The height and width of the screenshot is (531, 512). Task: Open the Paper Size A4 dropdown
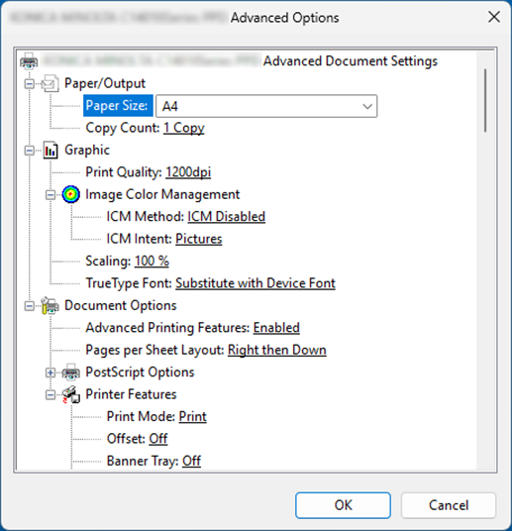point(266,106)
